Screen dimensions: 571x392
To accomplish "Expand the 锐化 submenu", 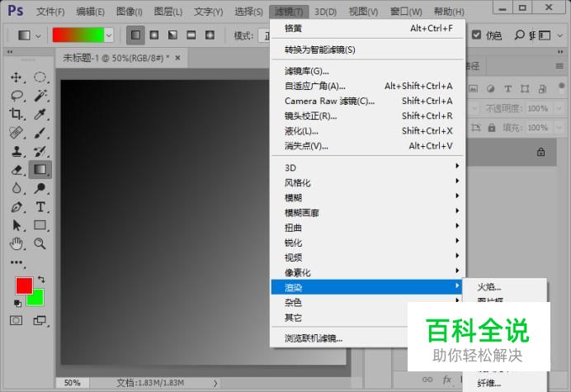I will [368, 243].
